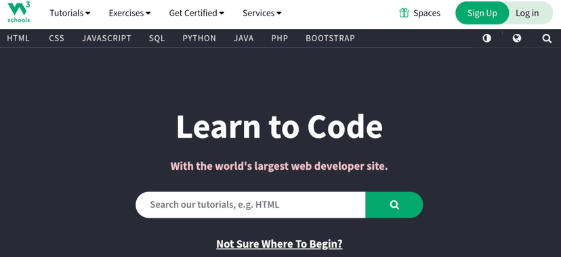Screen dimensions: 561x257
Task: Go to the HTML tutorial tab
Action: 18,38
